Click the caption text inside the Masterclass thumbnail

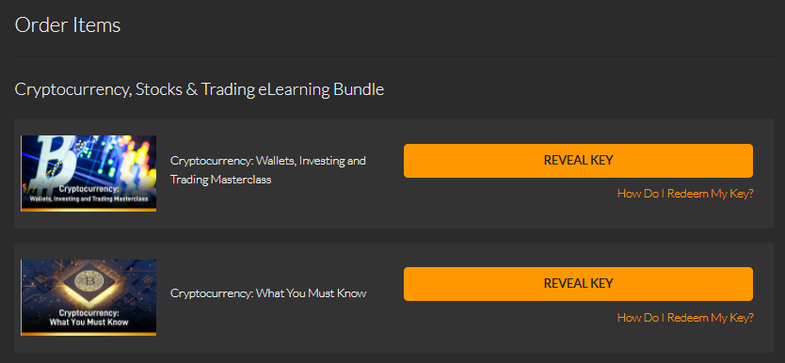(x=88, y=194)
